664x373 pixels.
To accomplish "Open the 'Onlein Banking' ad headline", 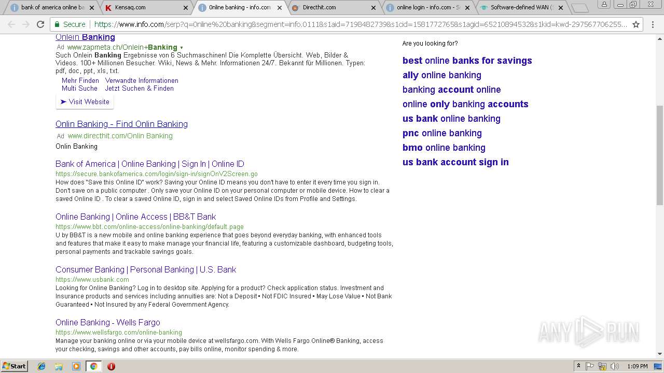I will (x=85, y=37).
